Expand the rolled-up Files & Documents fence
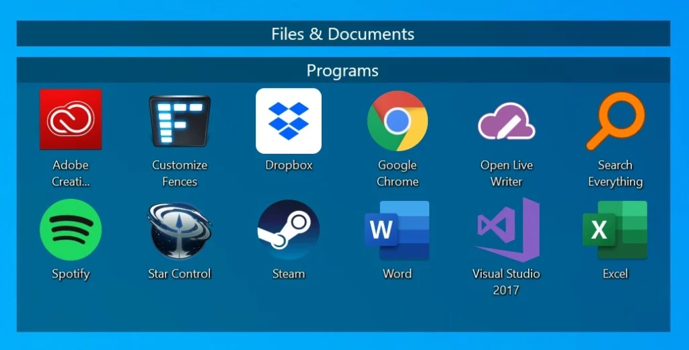The height and width of the screenshot is (350, 689). tap(343, 34)
